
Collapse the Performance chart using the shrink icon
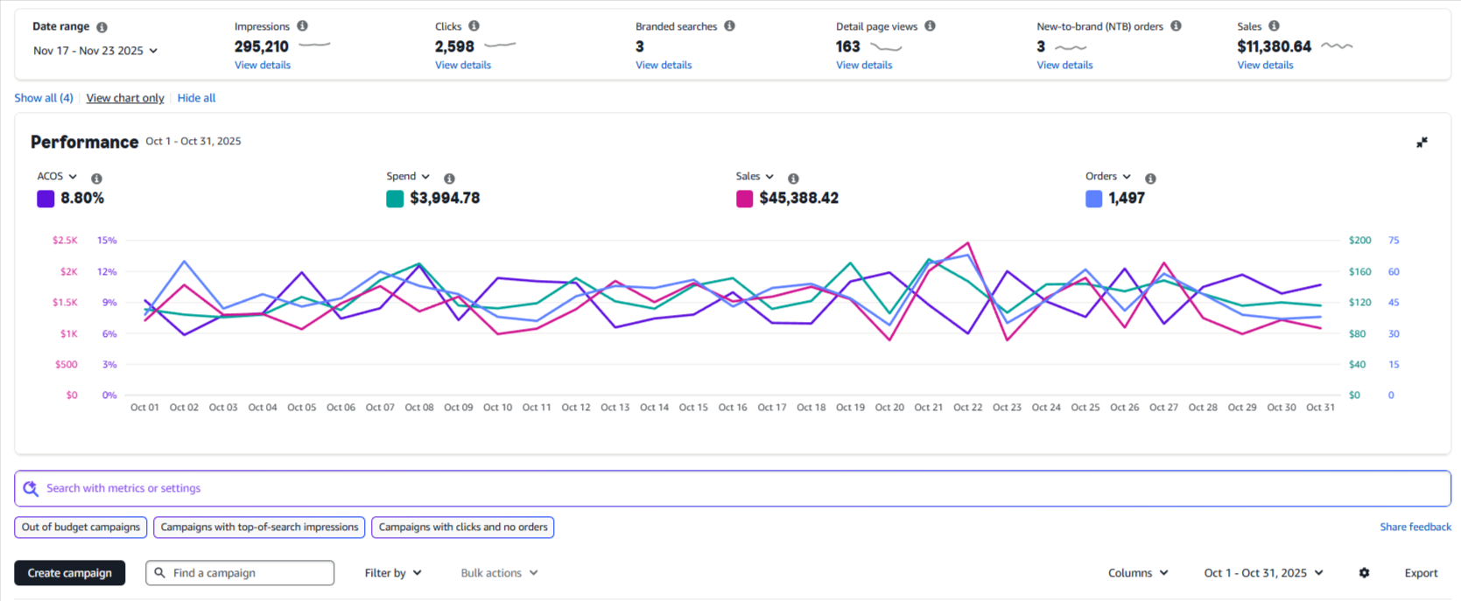coord(1422,143)
